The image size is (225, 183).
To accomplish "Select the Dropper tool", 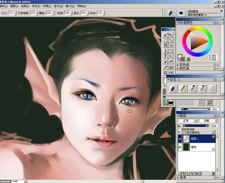I will pos(165,67).
